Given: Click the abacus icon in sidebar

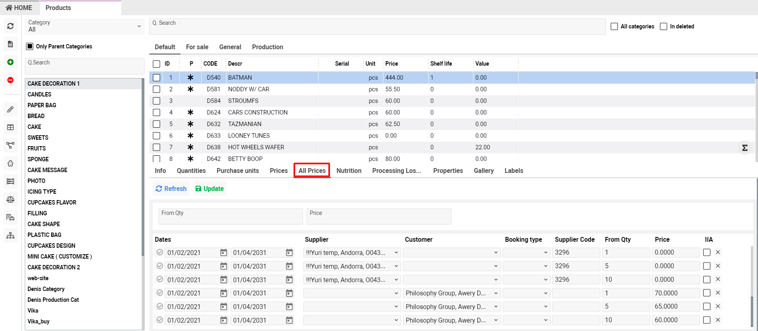Looking at the screenshot, I should coord(10,181).
